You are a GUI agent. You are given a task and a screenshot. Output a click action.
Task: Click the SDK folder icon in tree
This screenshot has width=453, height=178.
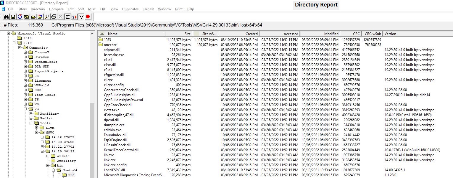tap(31, 90)
